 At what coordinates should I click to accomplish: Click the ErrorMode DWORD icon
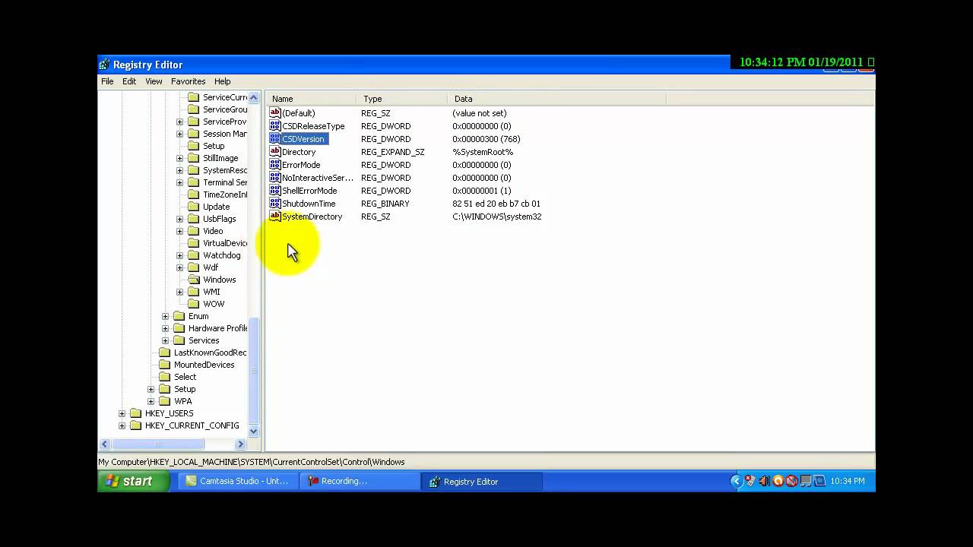[x=275, y=165]
